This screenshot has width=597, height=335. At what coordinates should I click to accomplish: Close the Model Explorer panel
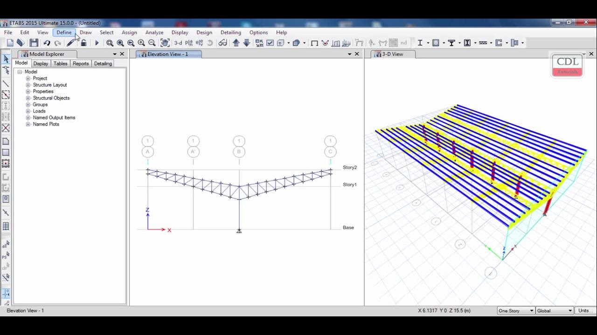(x=122, y=54)
